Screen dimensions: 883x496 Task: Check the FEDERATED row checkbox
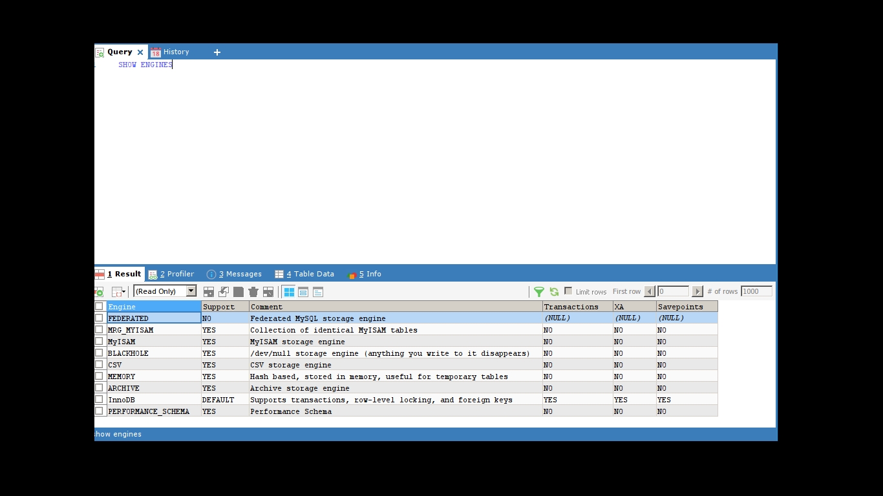point(99,318)
